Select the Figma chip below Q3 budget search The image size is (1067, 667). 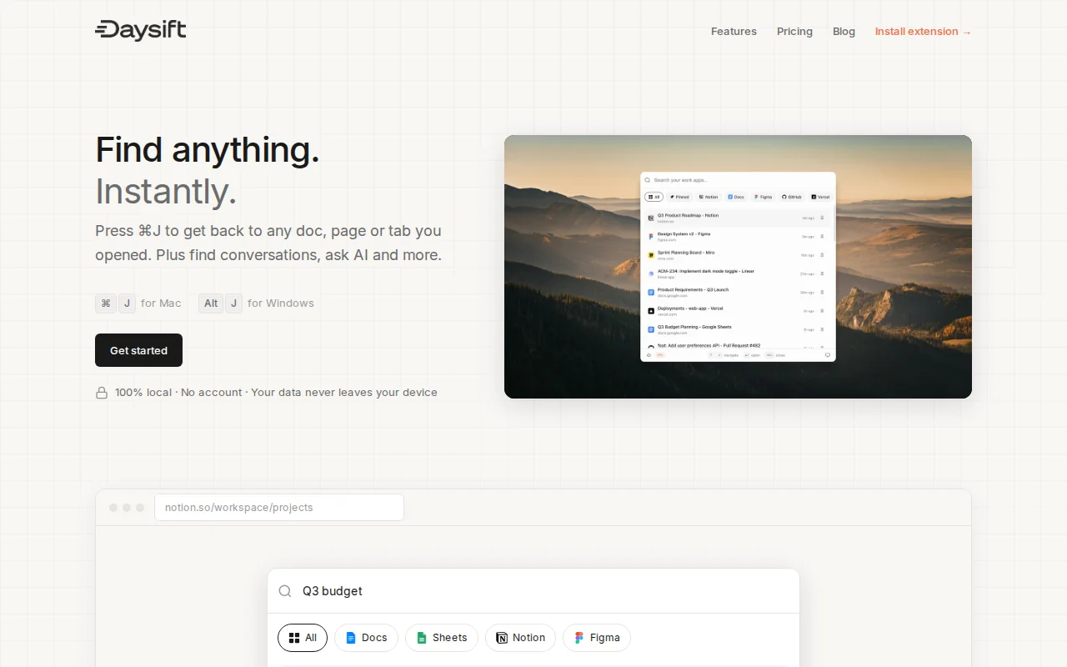click(597, 638)
